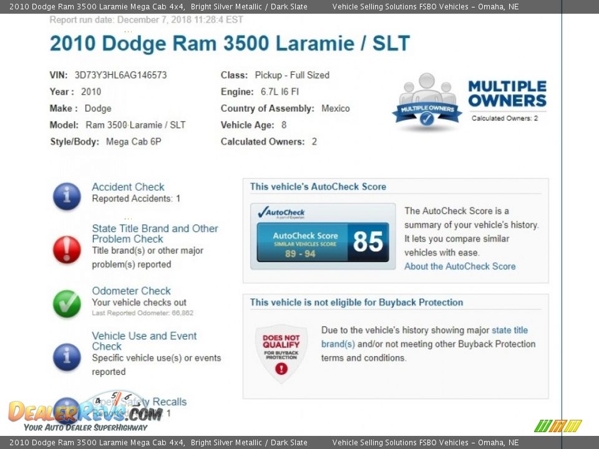Click the Calculated Owners: 2 text under badge

(x=505, y=118)
